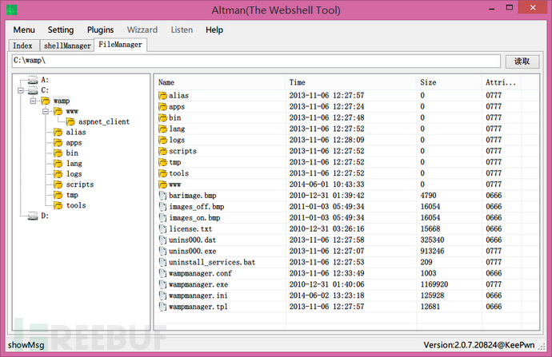Image resolution: width=552 pixels, height=357 pixels.
Task: Click the aspnet_client folder icon in tree
Action: point(70,122)
